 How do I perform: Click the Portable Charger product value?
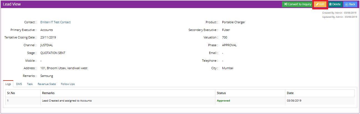pyautogui.click(x=233, y=22)
